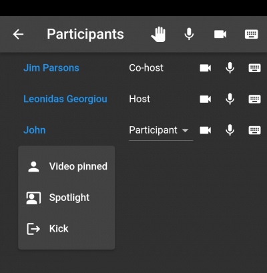The height and width of the screenshot is (273, 267).
Task: Toggle the header microphone icon
Action: 189,34
